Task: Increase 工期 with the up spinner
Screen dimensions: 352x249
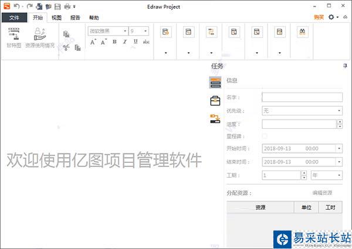Action: coord(304,173)
